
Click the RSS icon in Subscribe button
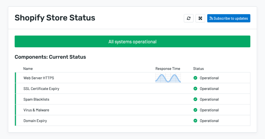[211, 18]
